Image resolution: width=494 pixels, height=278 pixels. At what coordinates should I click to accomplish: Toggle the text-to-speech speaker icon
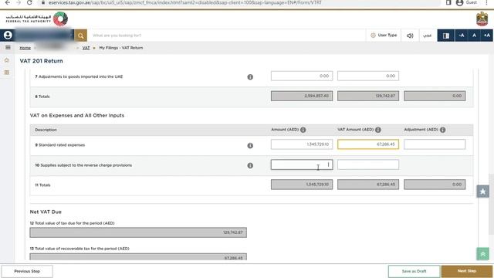pyautogui.click(x=410, y=36)
